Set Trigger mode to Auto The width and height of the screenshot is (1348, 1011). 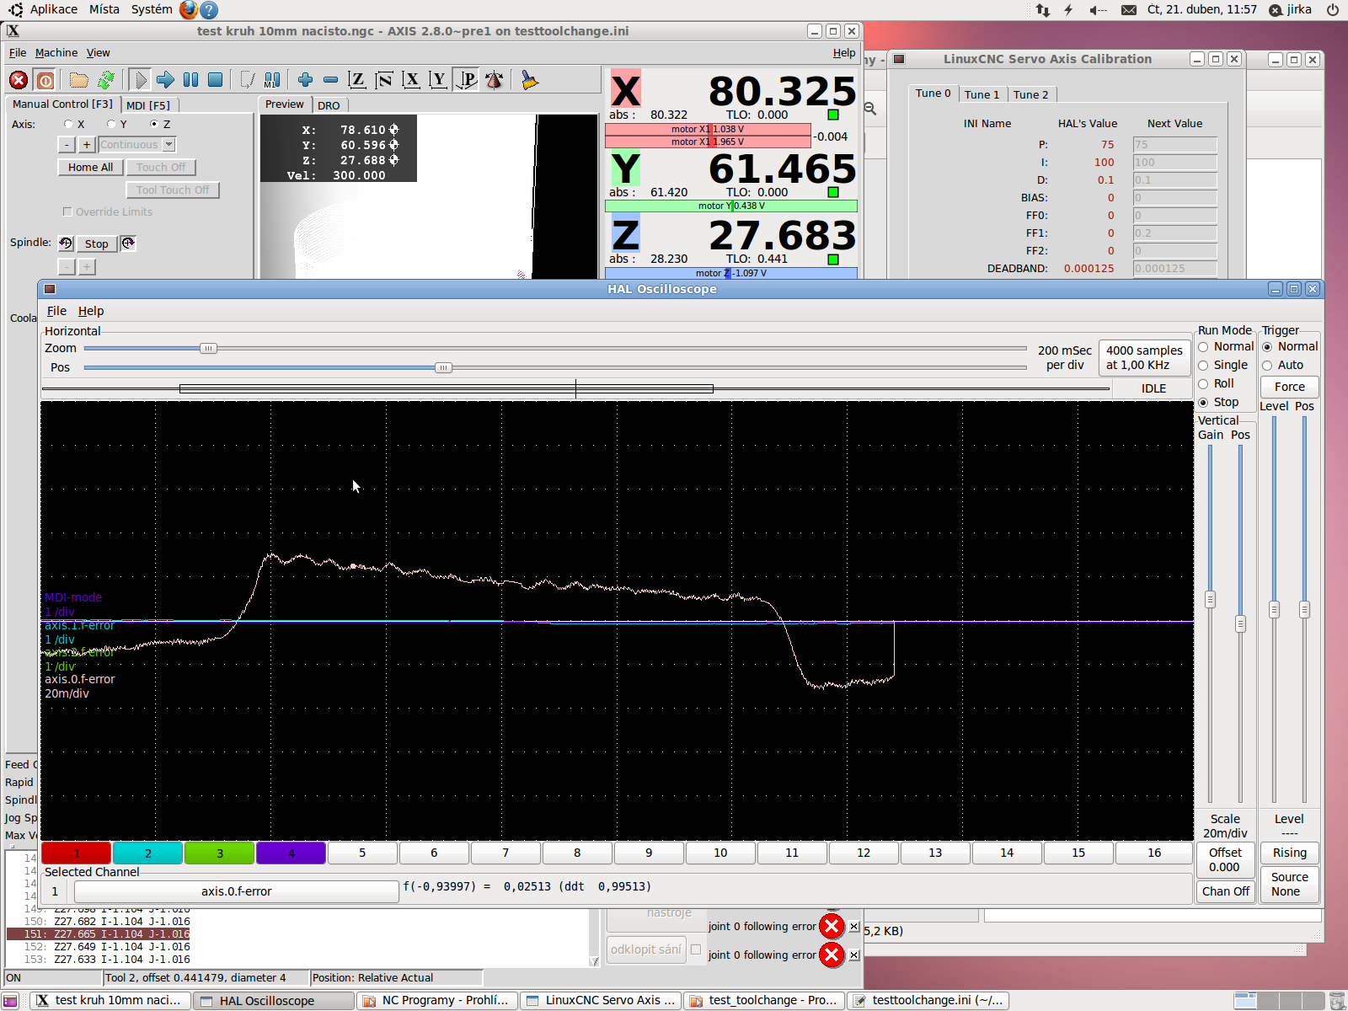pyautogui.click(x=1267, y=366)
